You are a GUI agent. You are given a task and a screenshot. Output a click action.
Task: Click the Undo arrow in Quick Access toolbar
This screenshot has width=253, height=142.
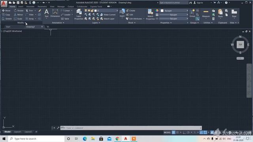click(x=44, y=3)
